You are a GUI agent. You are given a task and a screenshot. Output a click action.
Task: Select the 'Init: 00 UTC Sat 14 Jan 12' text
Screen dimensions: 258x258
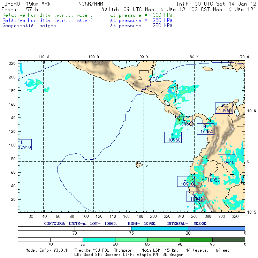pos(216,4)
